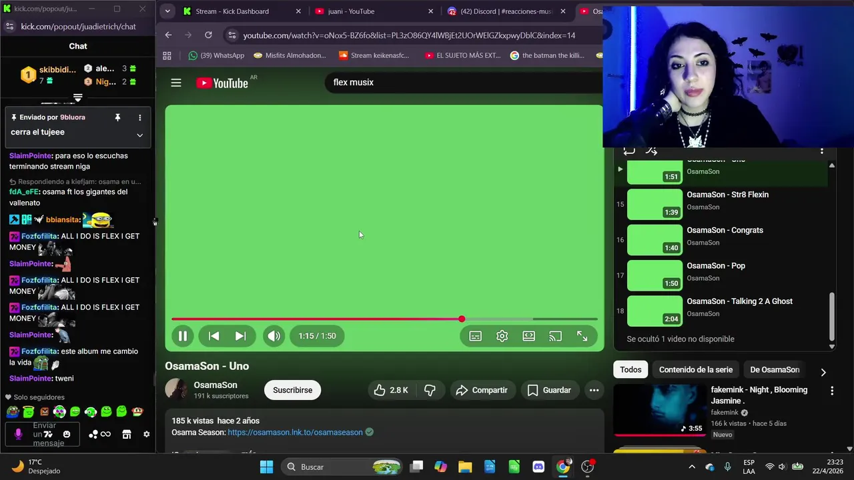Open playlist options three-dot menu
The image size is (854, 480).
[821, 151]
